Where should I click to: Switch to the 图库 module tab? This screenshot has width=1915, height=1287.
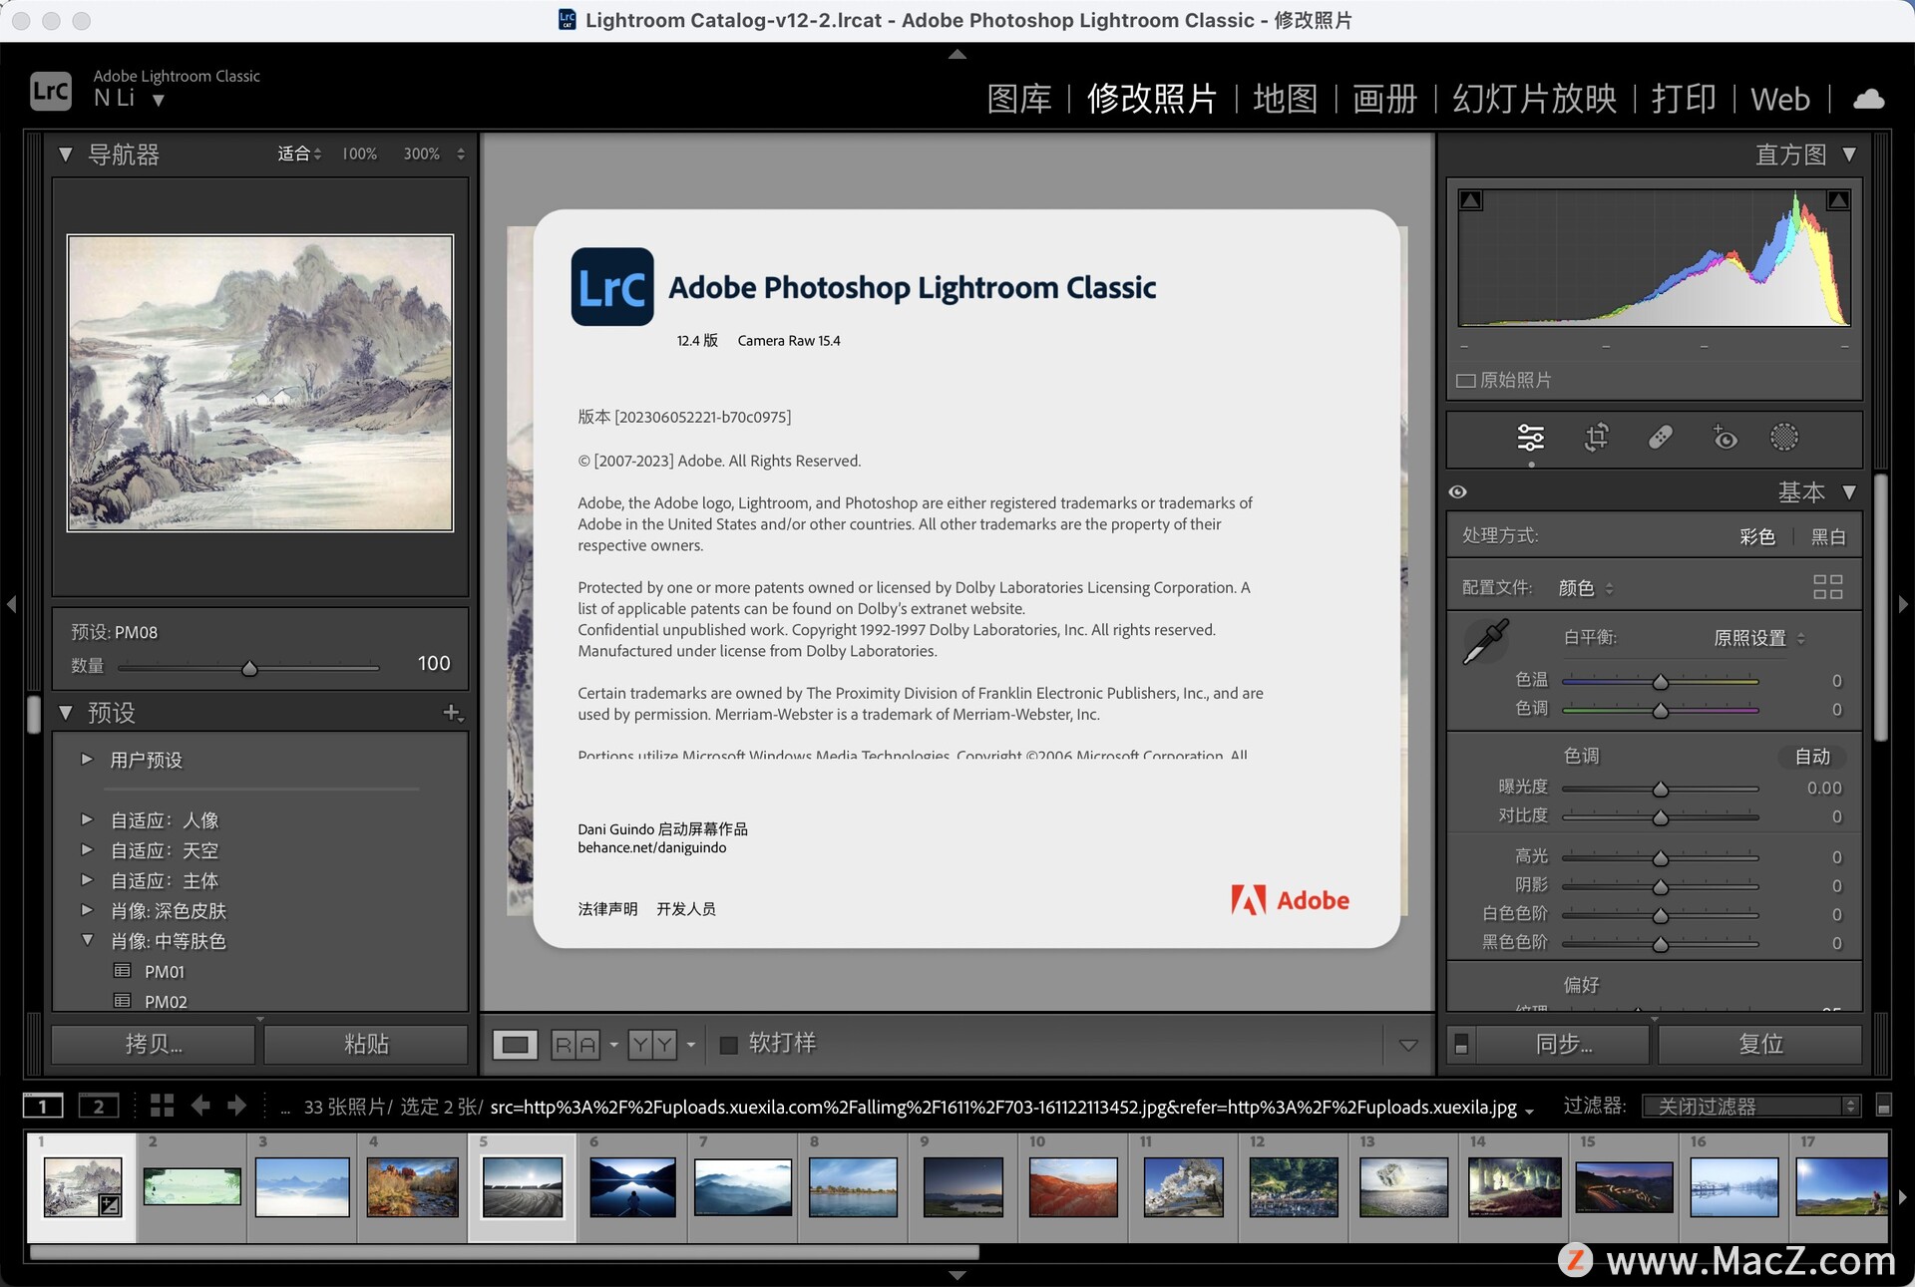1019,99
